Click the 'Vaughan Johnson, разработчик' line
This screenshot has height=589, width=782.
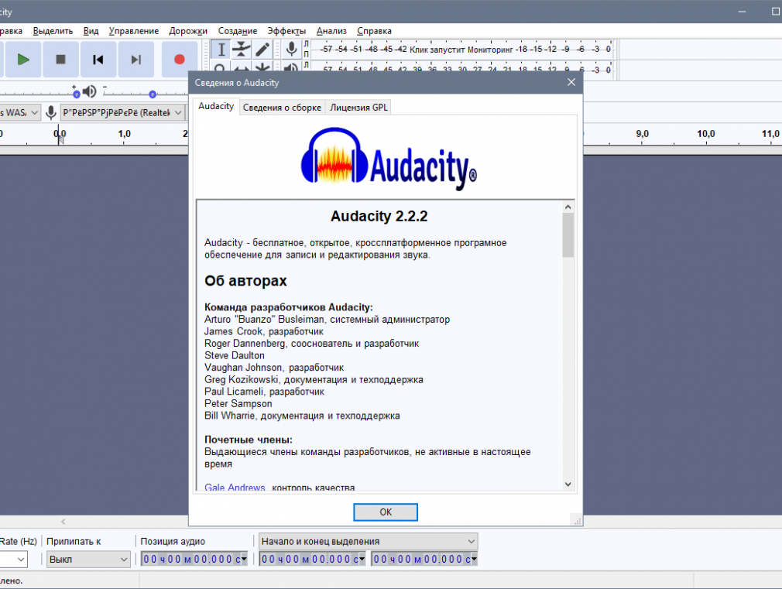click(x=274, y=368)
